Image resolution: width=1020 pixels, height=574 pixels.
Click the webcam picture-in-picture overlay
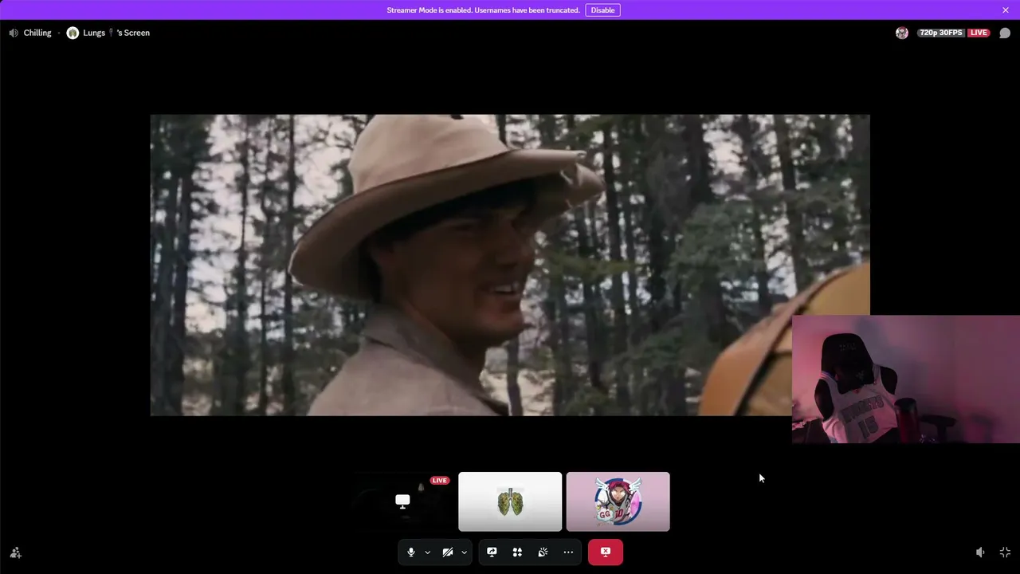click(906, 379)
